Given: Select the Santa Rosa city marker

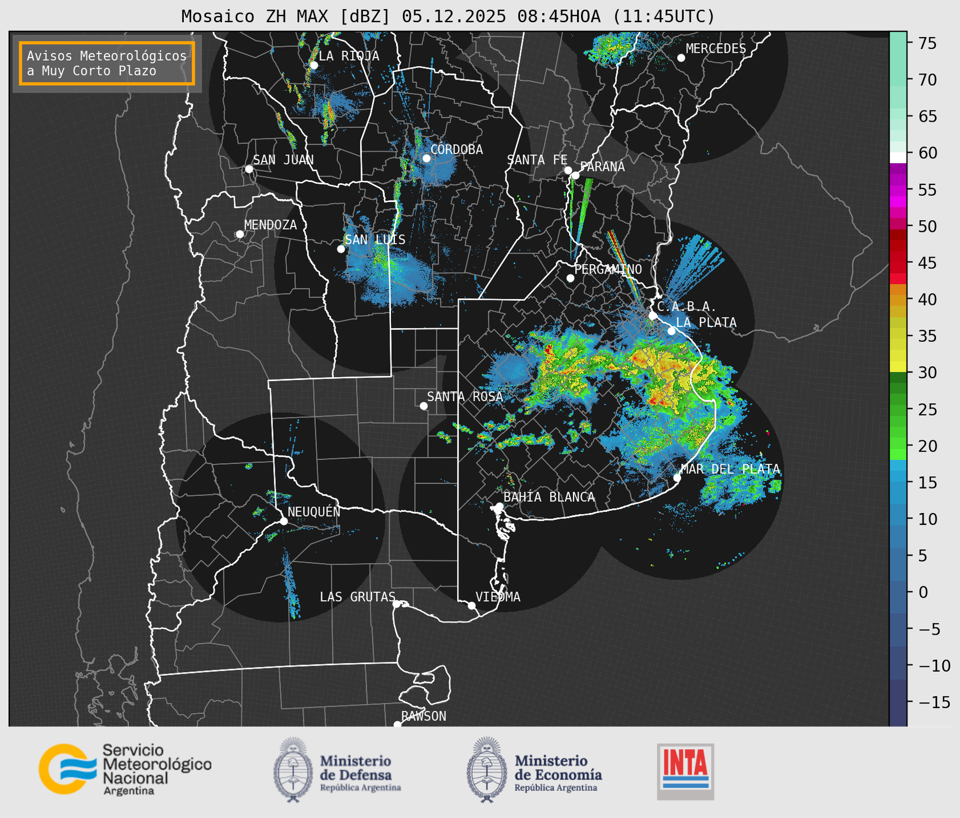Looking at the screenshot, I should (x=423, y=406).
